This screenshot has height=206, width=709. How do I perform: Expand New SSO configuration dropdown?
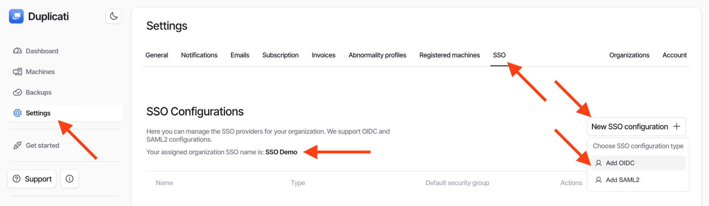636,127
